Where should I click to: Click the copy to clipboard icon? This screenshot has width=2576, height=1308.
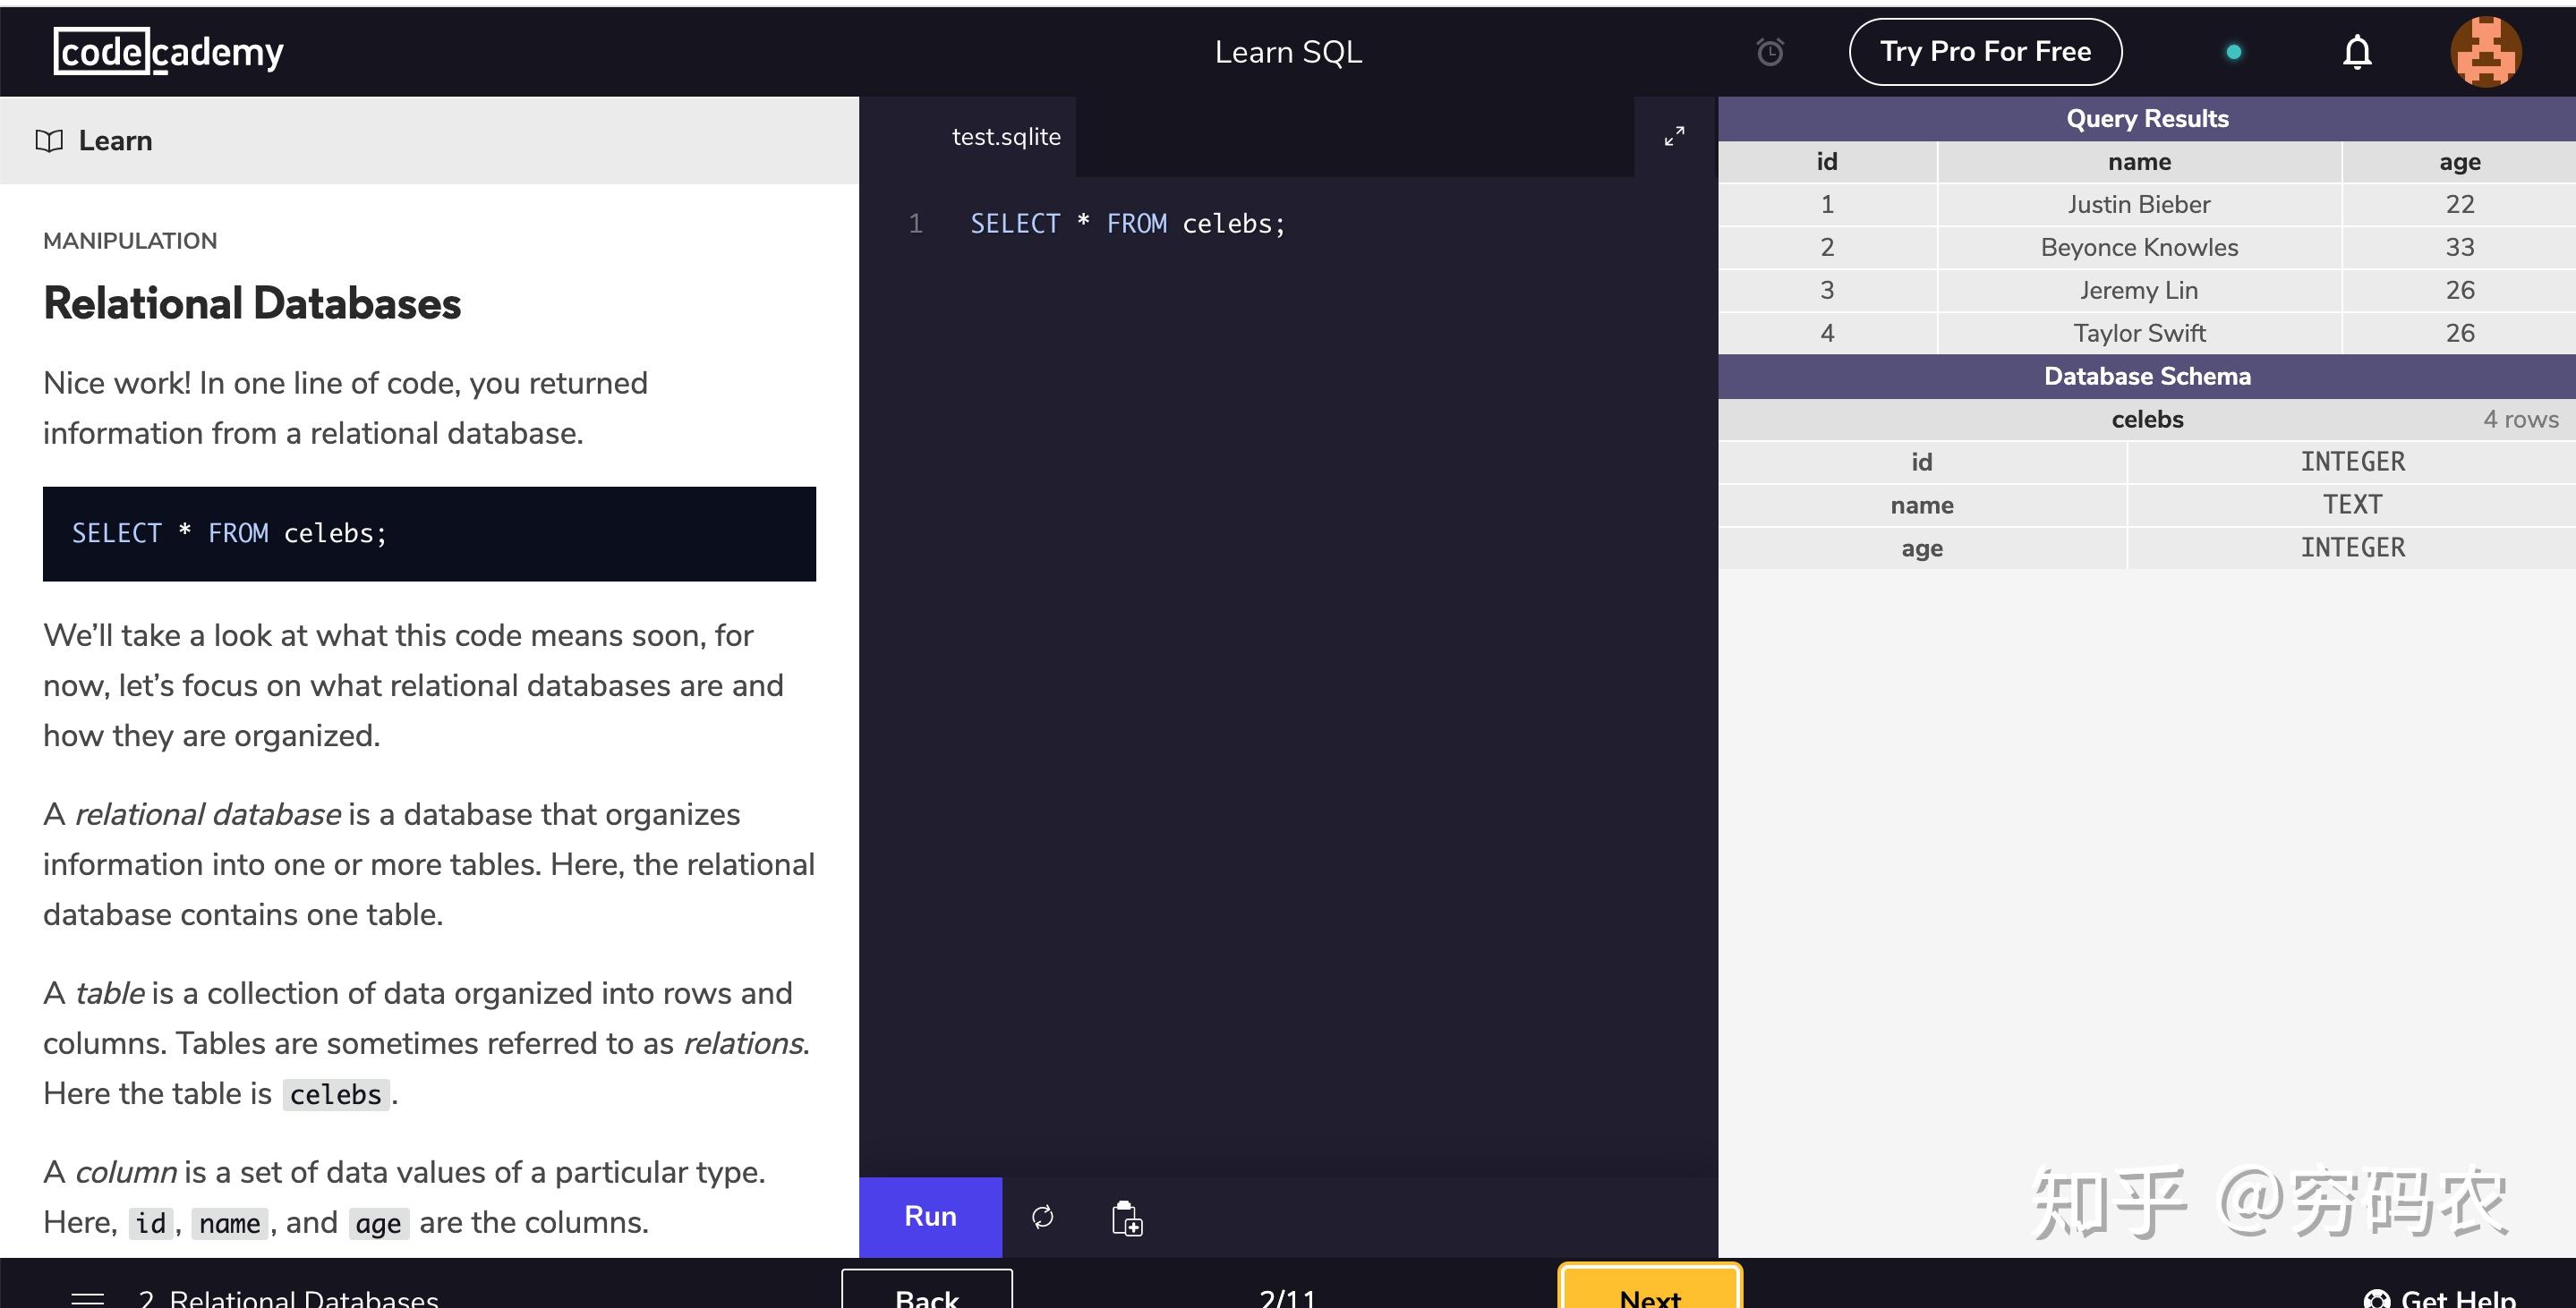tap(1127, 1217)
